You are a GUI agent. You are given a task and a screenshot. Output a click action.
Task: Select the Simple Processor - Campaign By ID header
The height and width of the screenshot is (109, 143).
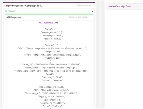pyautogui.click(x=23, y=6)
